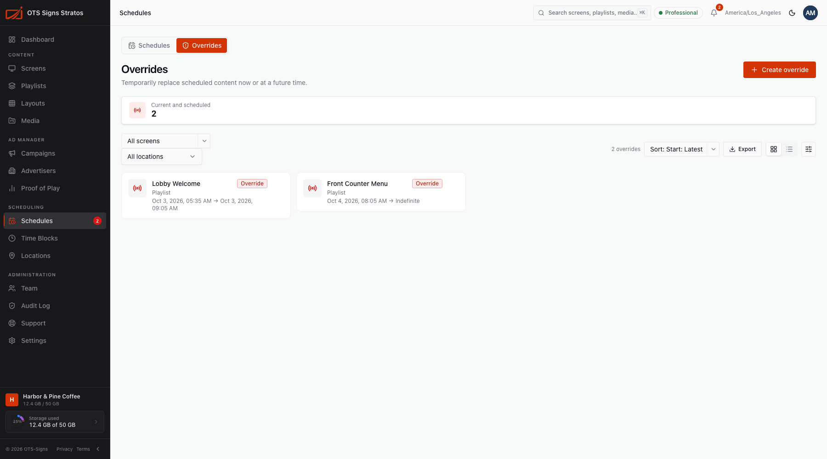Open Settings in sidebar

(x=55, y=341)
